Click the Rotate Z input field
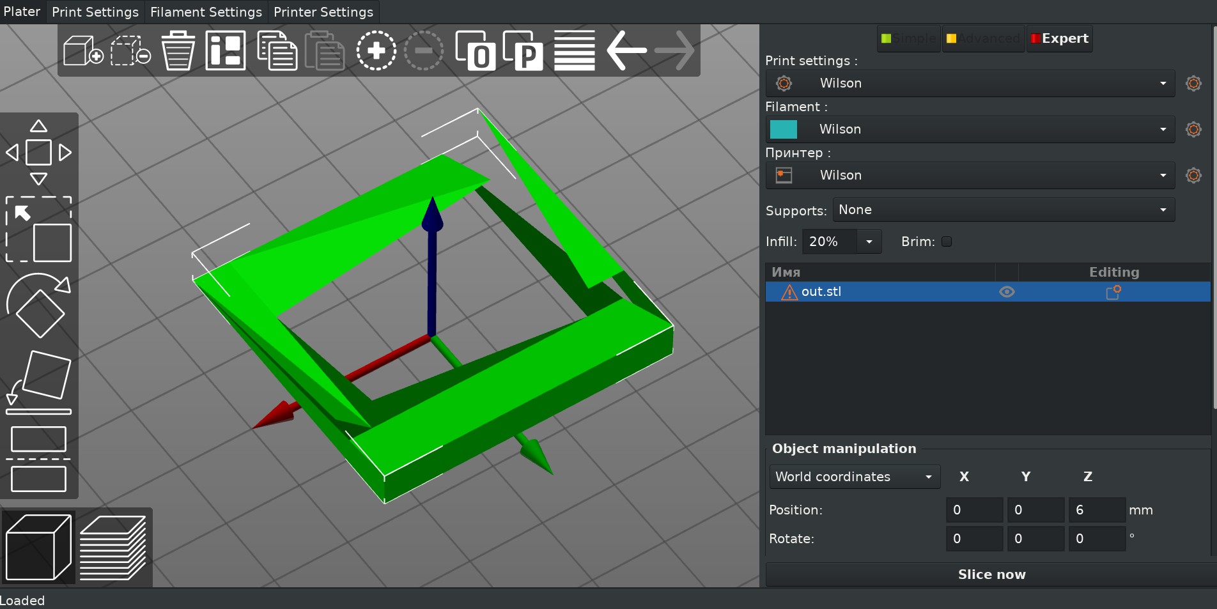1217x609 pixels. coord(1097,539)
